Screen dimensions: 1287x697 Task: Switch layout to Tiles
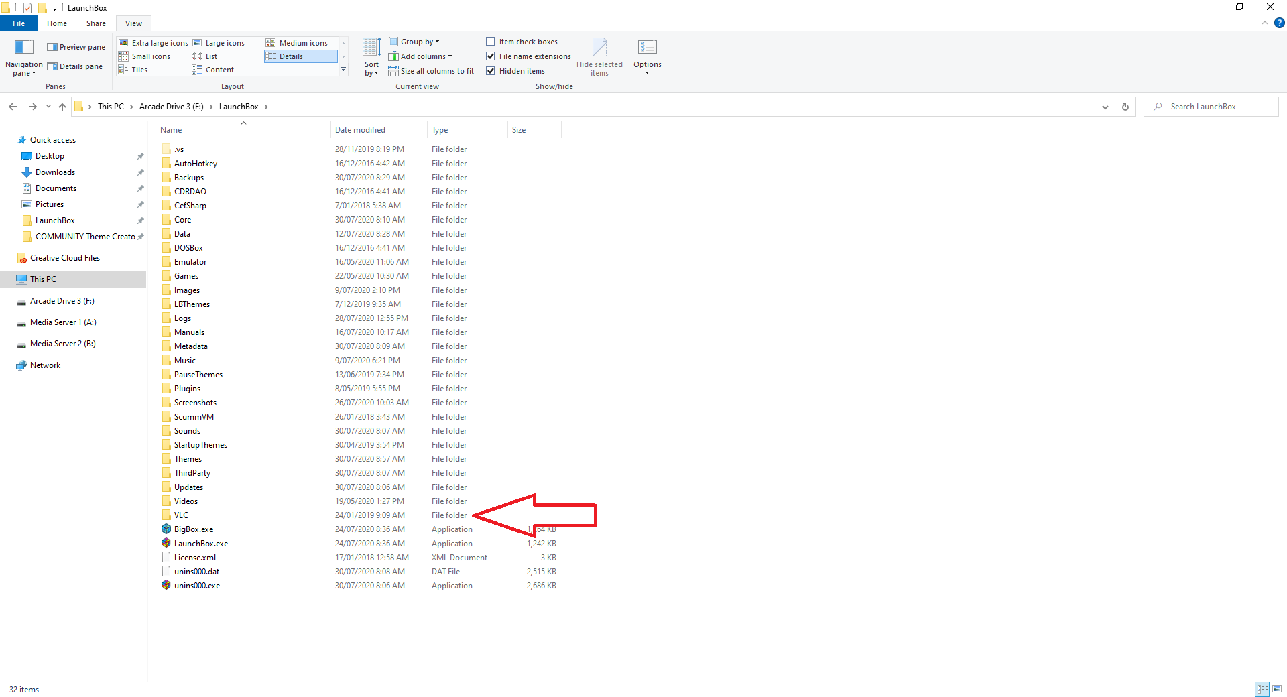pos(133,70)
